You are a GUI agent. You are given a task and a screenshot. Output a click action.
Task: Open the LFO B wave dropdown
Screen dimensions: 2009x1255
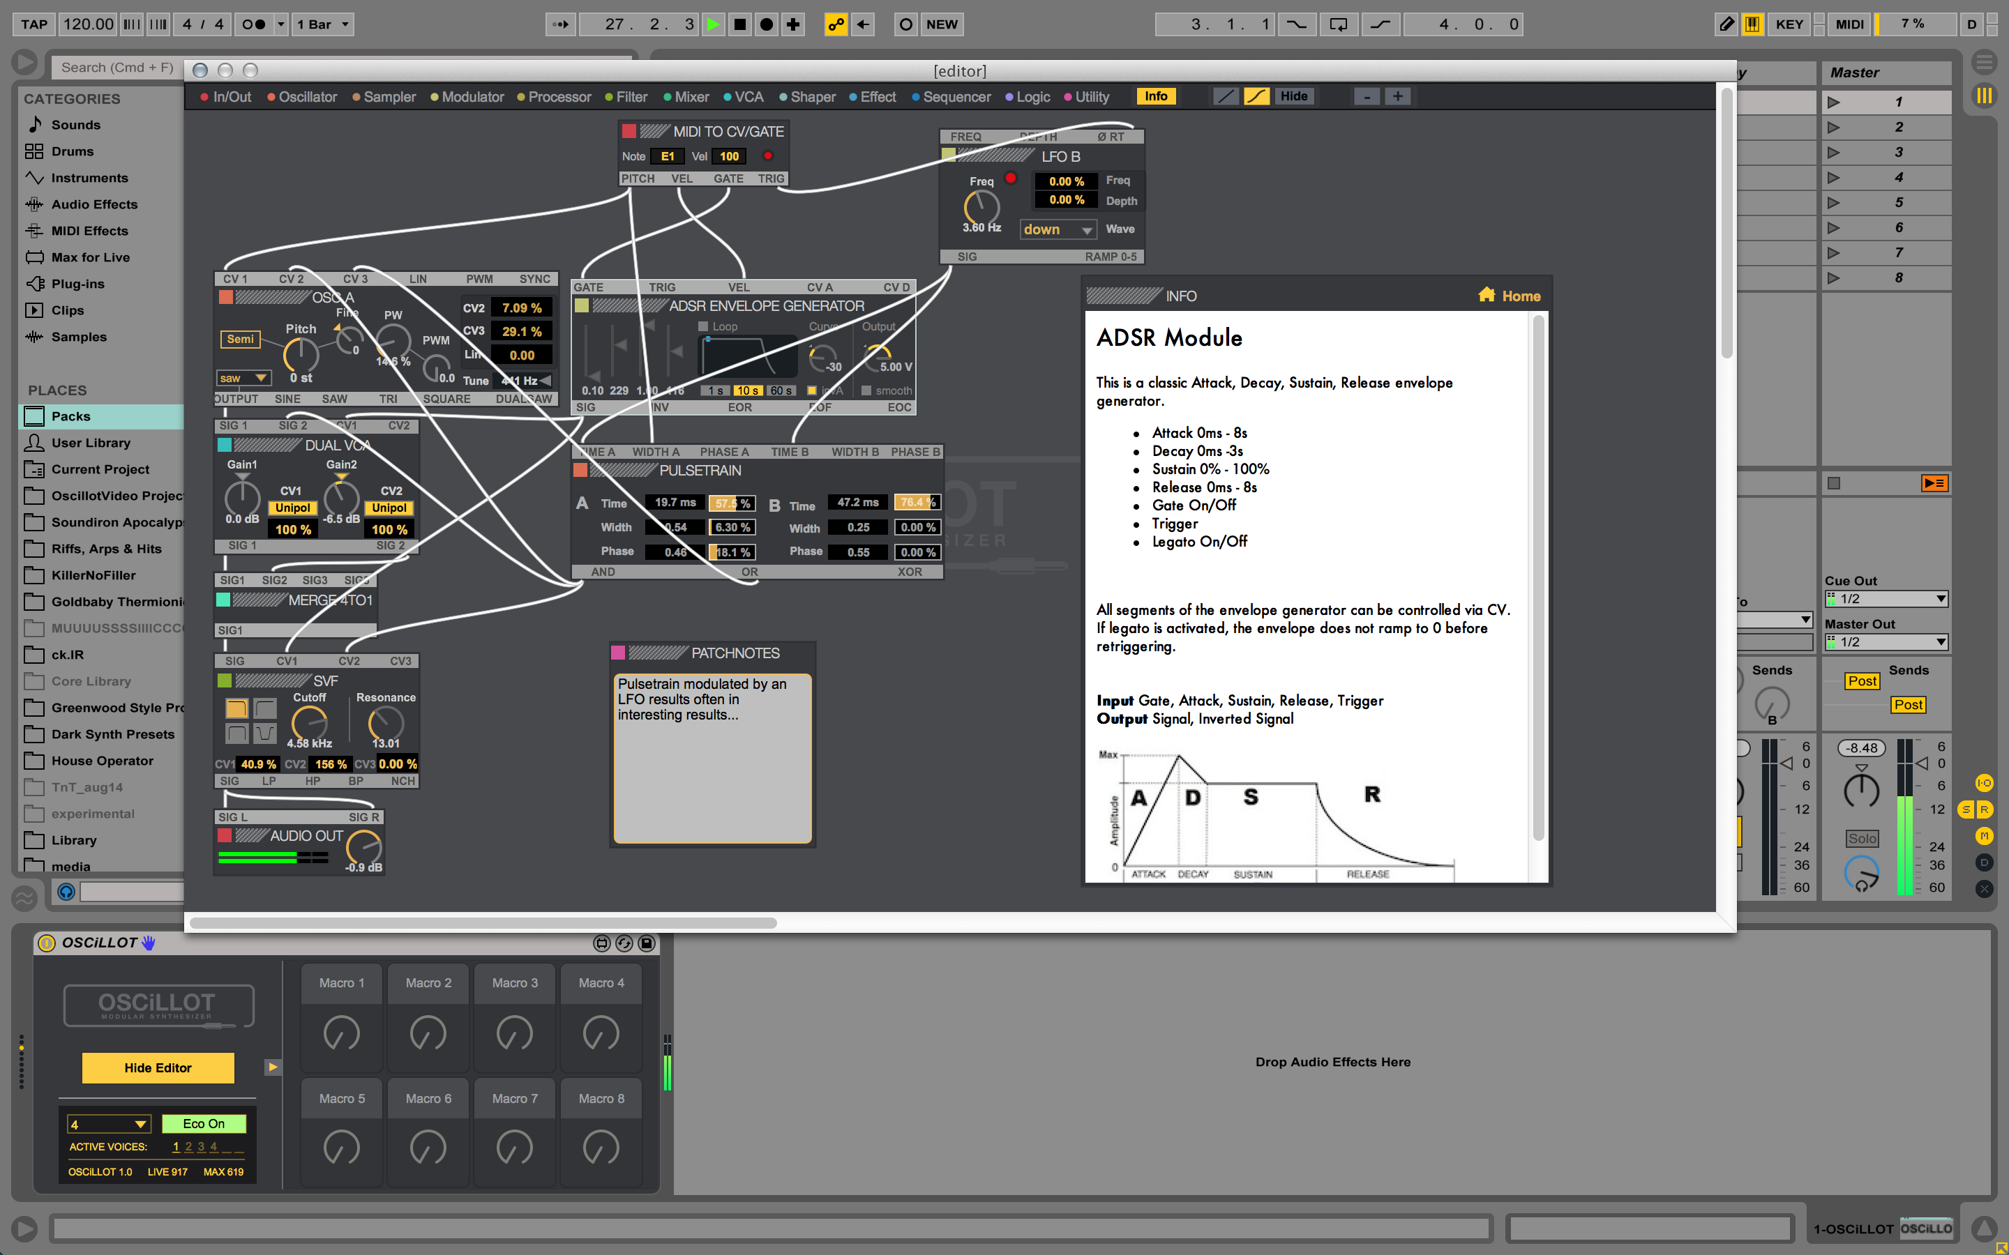(x=1057, y=230)
